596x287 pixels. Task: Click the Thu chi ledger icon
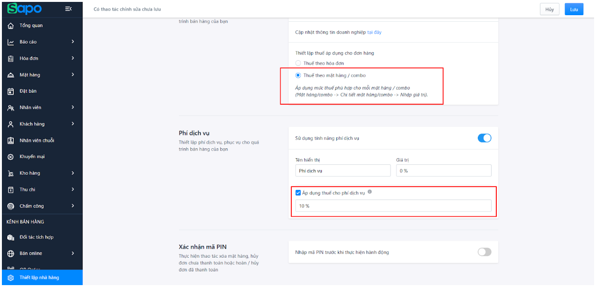pyautogui.click(x=10, y=190)
